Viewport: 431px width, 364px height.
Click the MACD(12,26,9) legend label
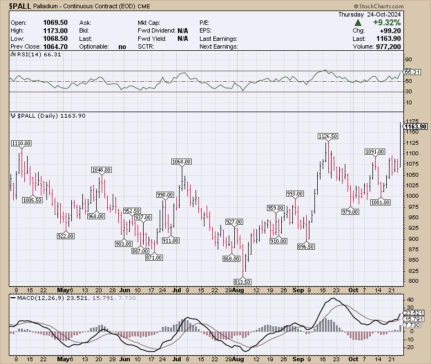(x=41, y=298)
